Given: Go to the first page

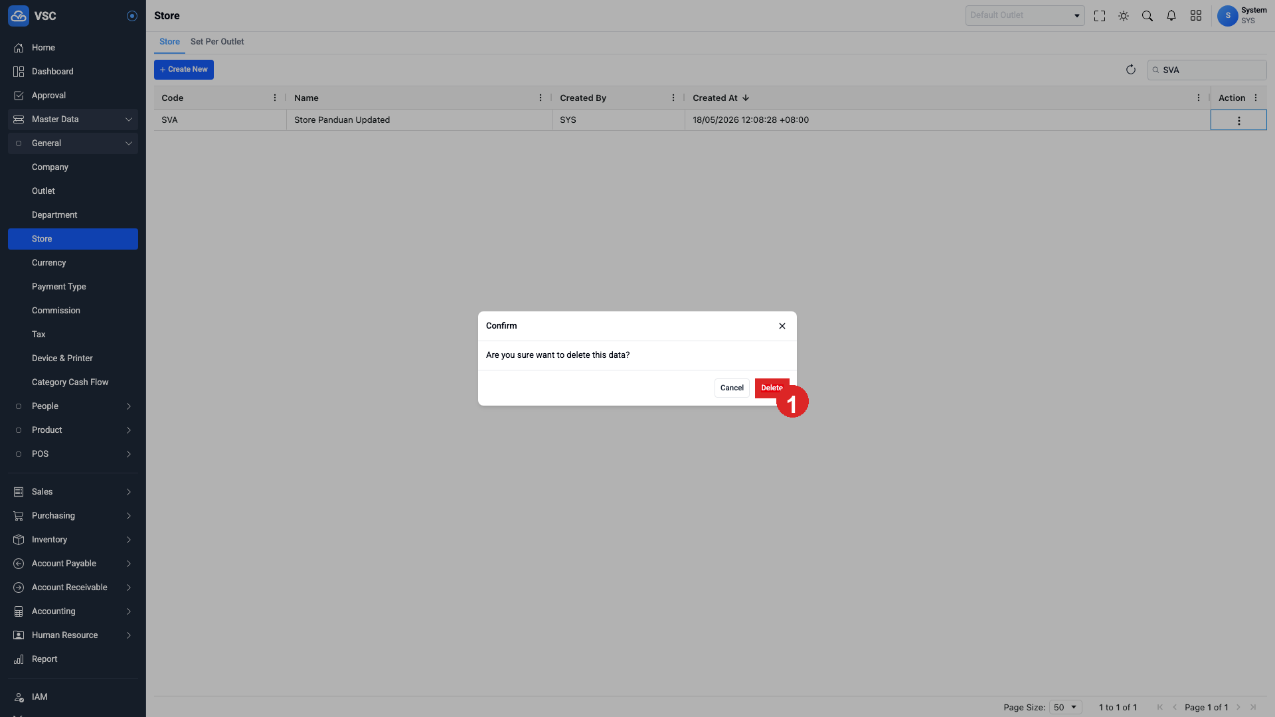Looking at the screenshot, I should pyautogui.click(x=1160, y=707).
